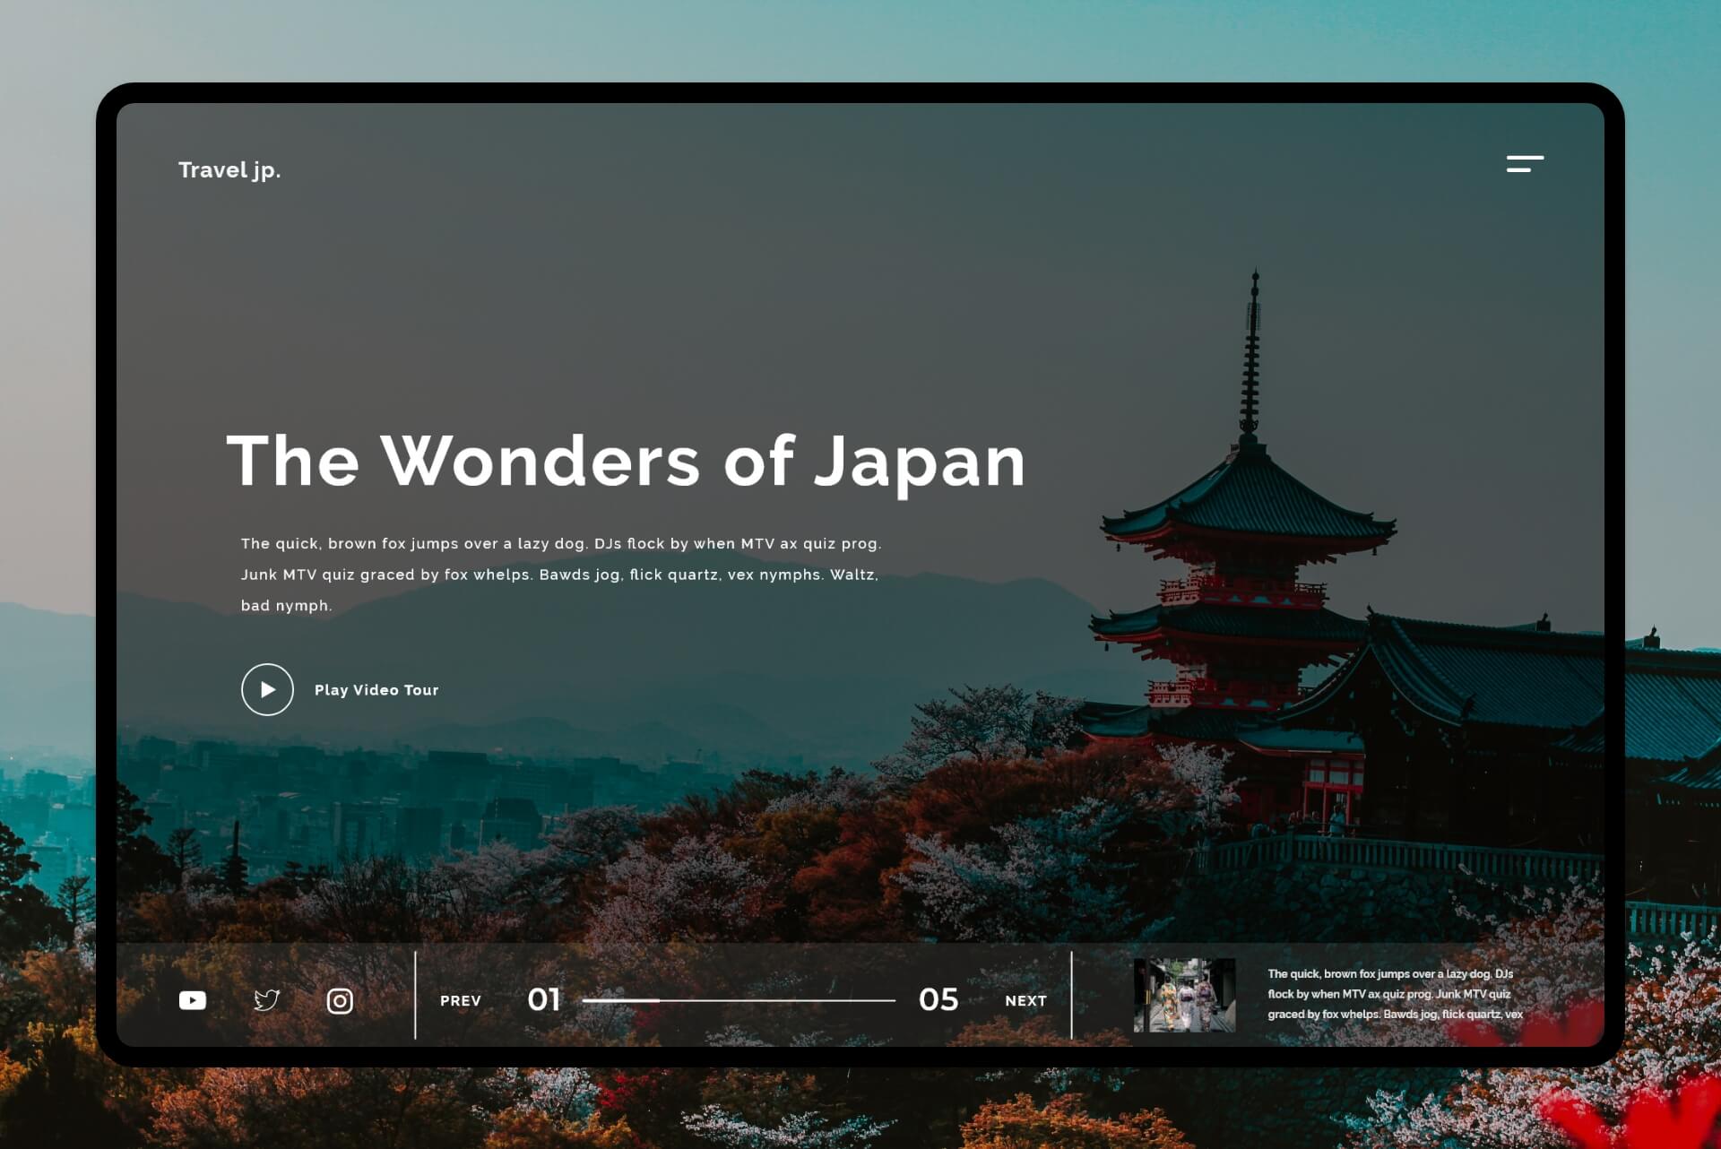
Task: Click the caption text beside thumbnail
Action: tap(1394, 994)
